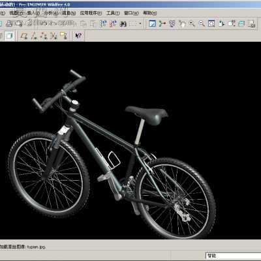Viewport: 261px width, 261px height.
Task: Toggle datum planes display
Action: 23,36
